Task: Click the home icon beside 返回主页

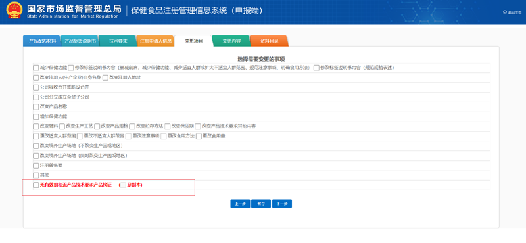Action: pyautogui.click(x=505, y=12)
